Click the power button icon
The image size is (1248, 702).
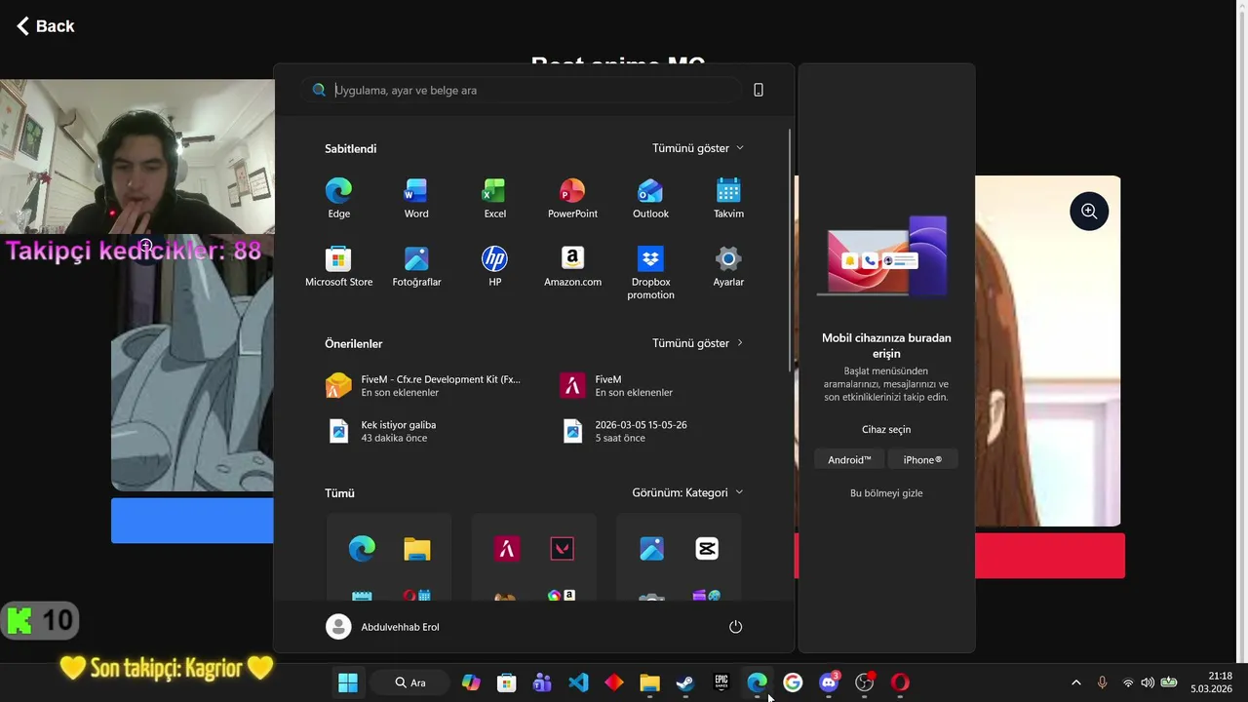click(x=735, y=627)
